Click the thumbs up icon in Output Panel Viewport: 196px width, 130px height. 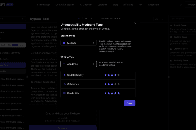tap(157, 19)
